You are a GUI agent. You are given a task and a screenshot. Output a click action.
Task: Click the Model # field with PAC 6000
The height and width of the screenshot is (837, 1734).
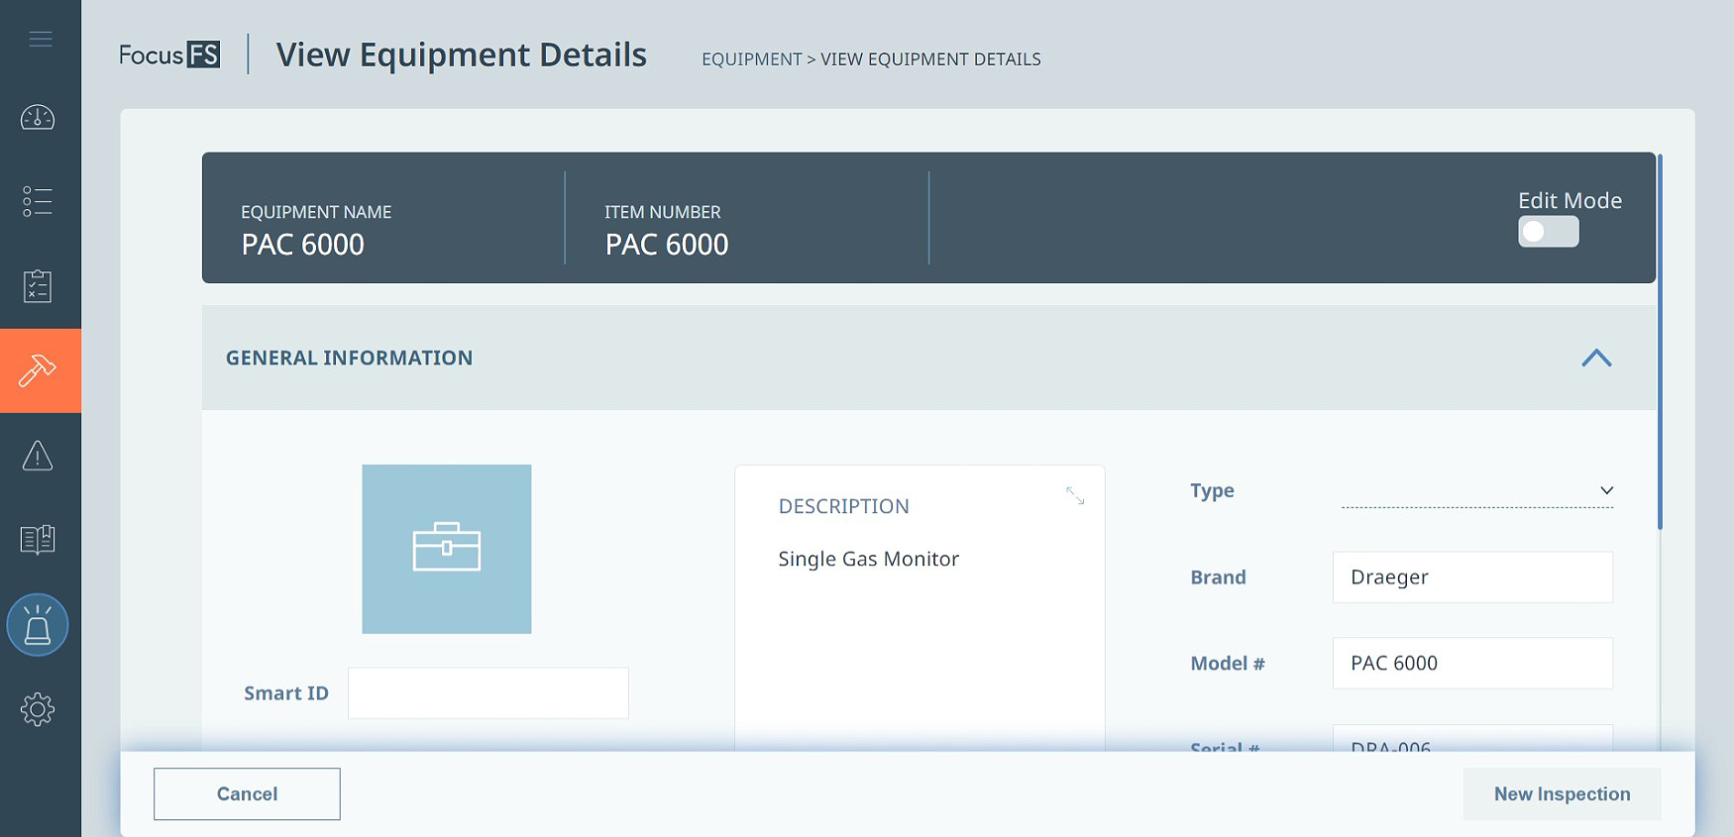[x=1472, y=664]
